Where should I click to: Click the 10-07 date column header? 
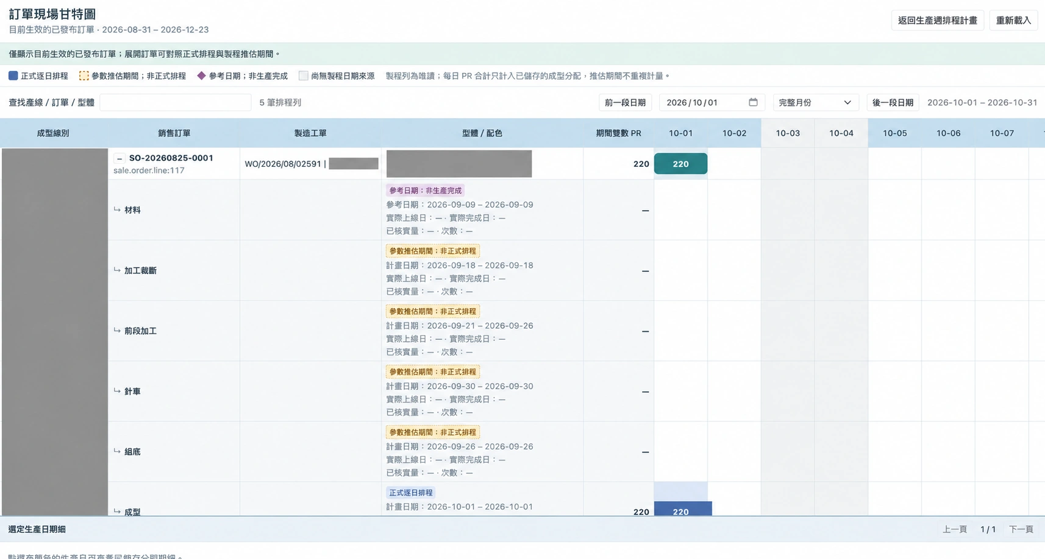coord(1002,133)
